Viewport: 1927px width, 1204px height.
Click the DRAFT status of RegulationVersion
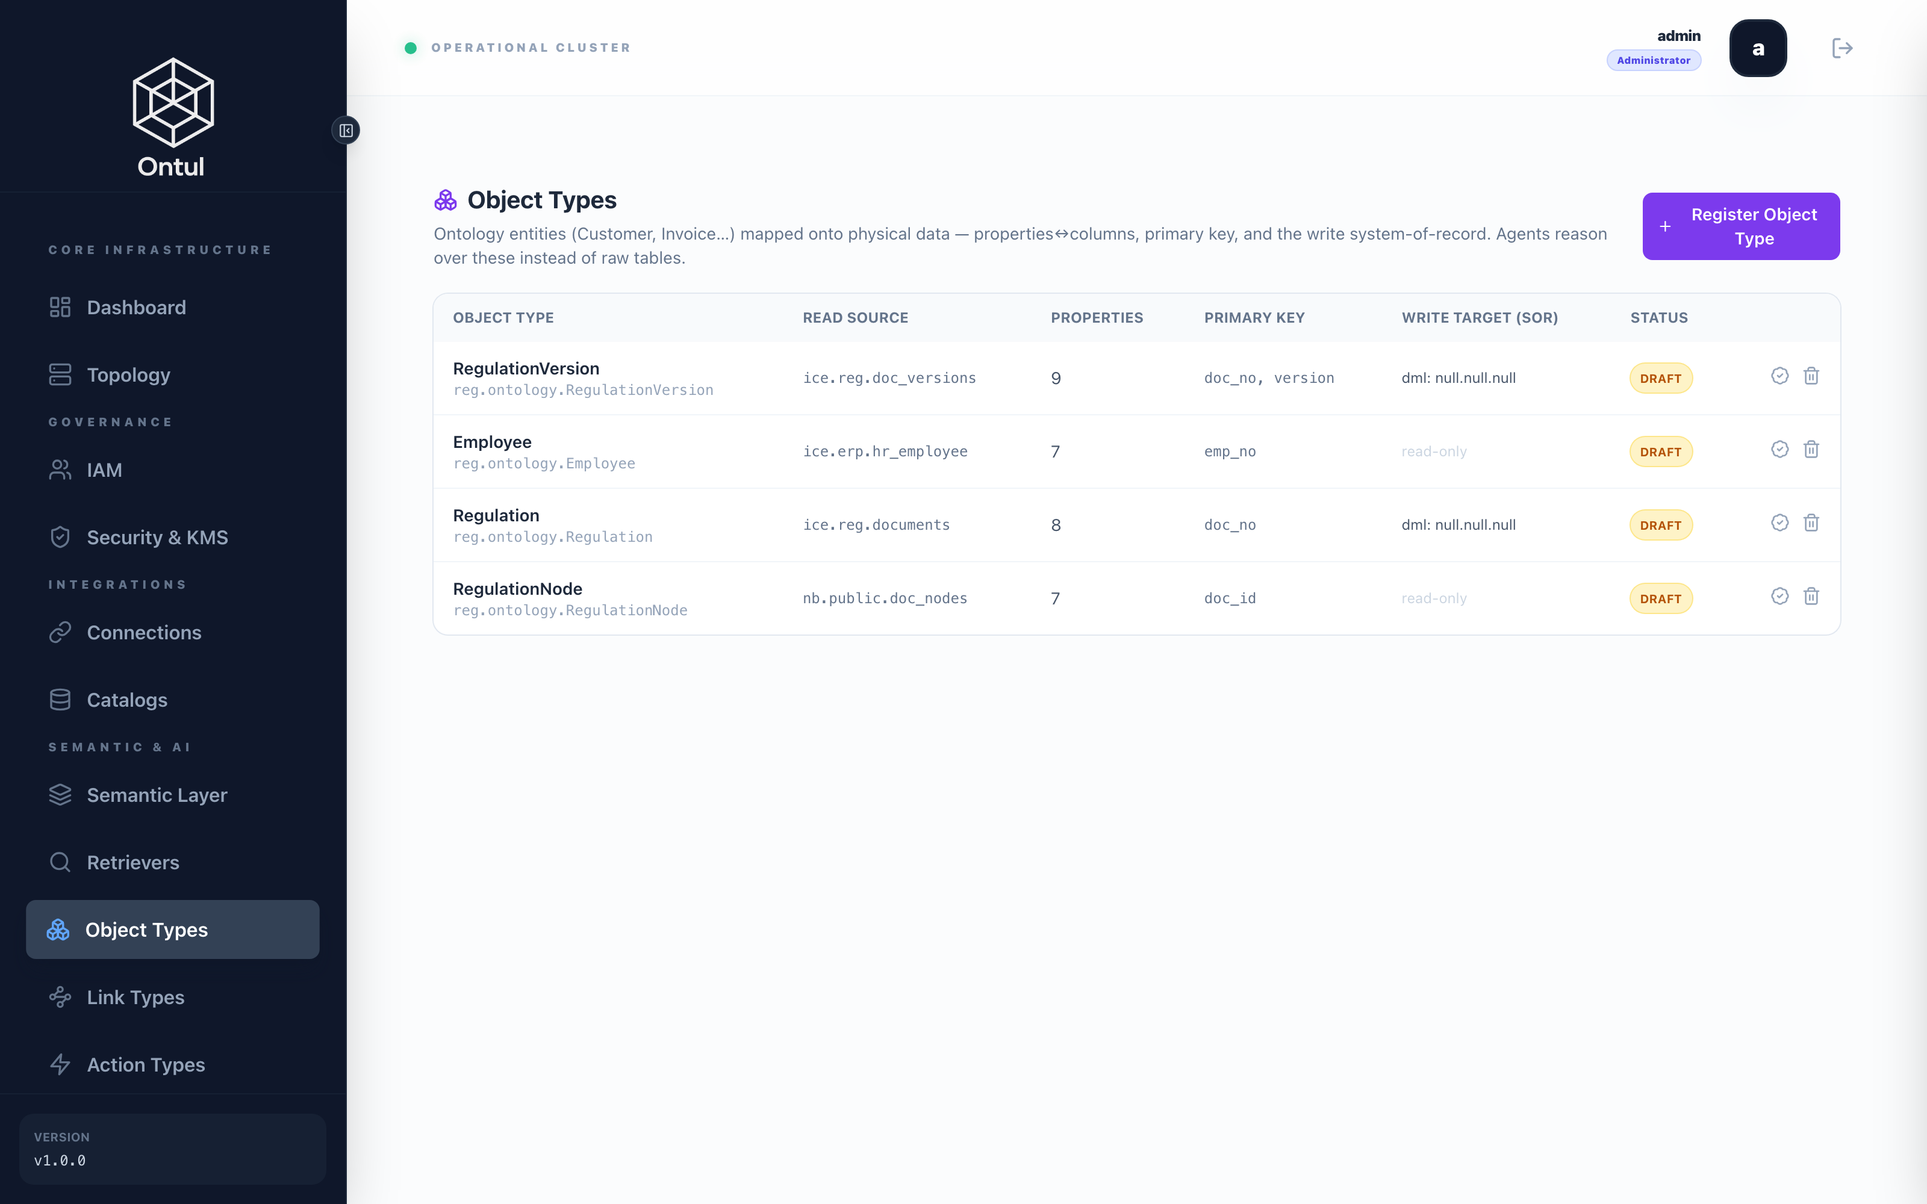point(1660,378)
